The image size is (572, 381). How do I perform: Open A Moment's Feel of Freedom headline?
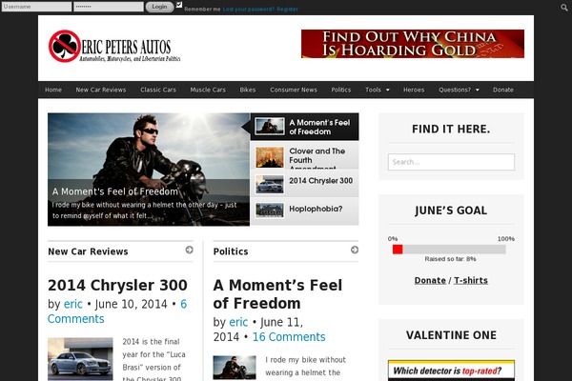(x=277, y=294)
